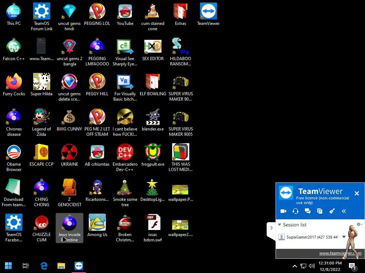Open the TeamViewer whiteboard pen icon

[x=332, y=211]
